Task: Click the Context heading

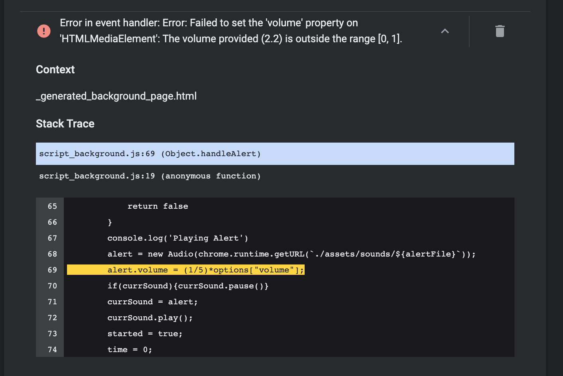Action: (x=55, y=70)
